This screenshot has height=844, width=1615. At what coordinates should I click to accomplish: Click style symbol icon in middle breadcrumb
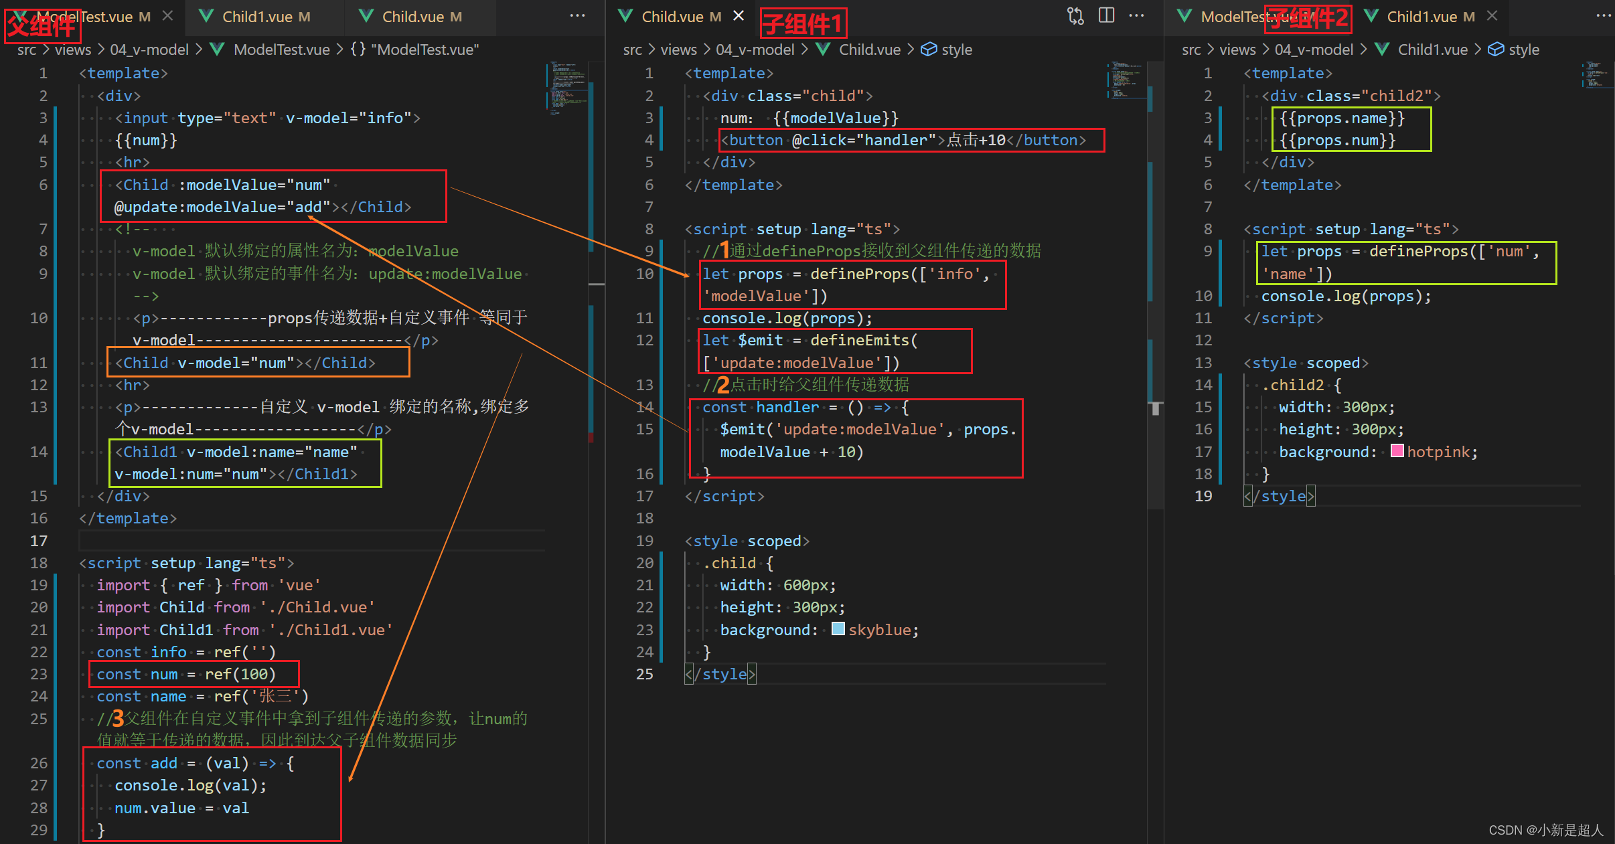pos(929,50)
